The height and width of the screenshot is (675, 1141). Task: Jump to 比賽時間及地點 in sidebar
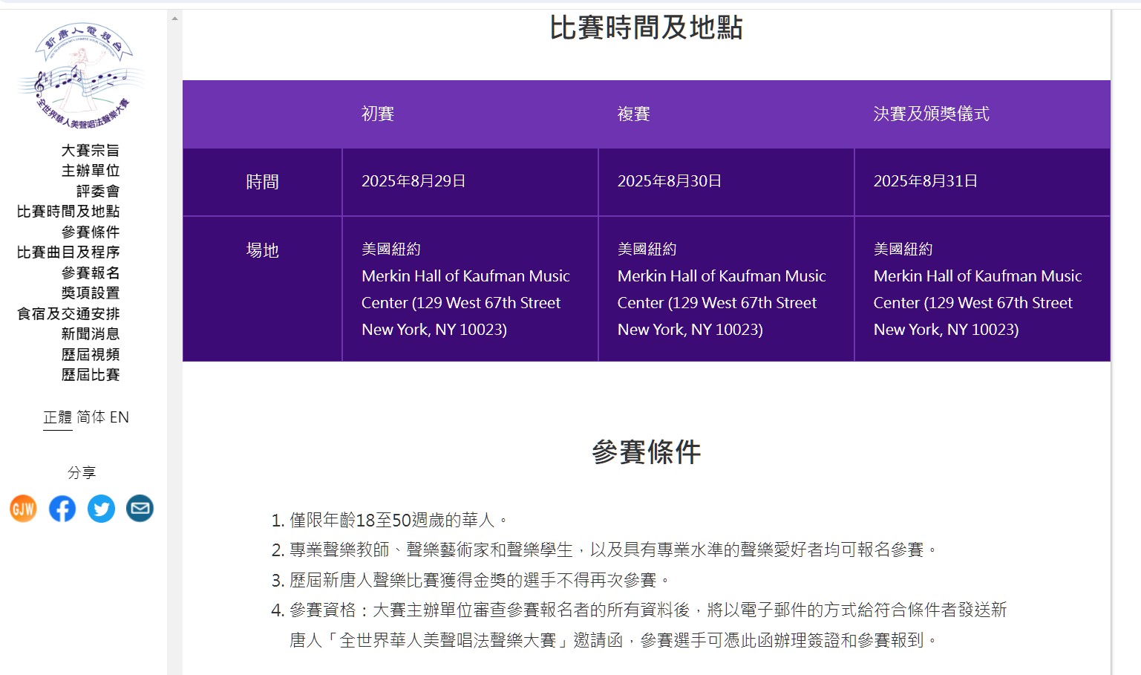tap(68, 212)
